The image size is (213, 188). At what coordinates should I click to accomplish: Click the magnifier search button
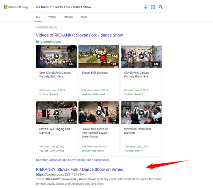pos(161,7)
